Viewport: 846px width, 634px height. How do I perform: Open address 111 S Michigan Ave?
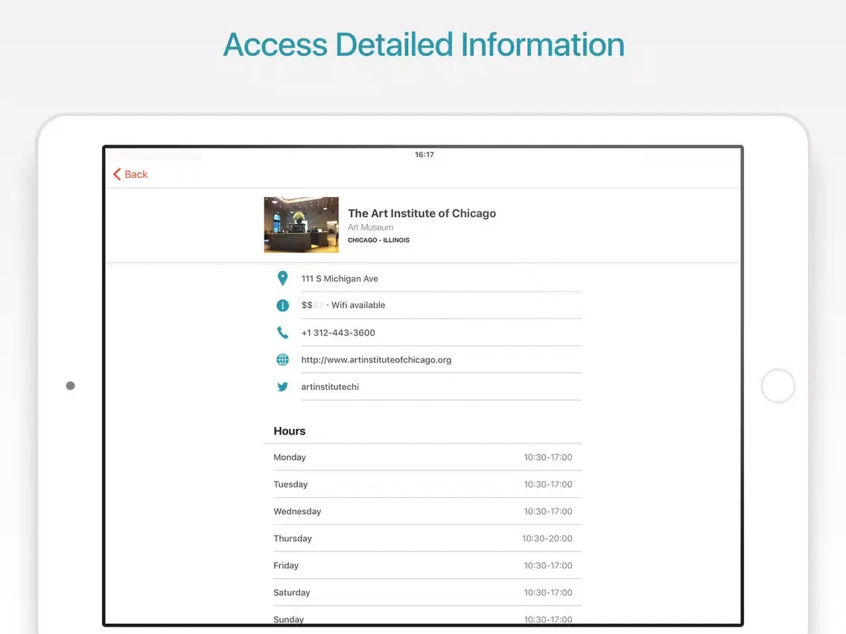coord(340,279)
